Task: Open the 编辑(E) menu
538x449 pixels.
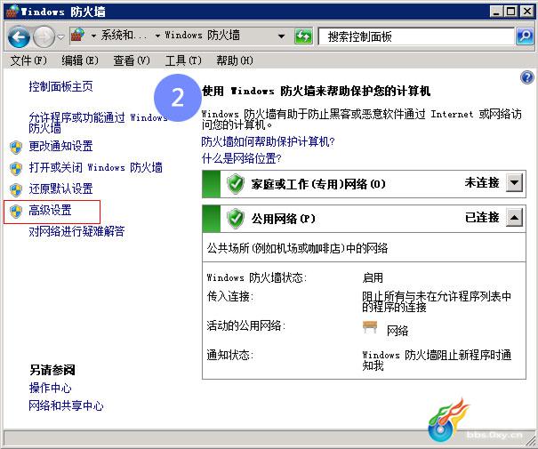Action: (x=80, y=60)
